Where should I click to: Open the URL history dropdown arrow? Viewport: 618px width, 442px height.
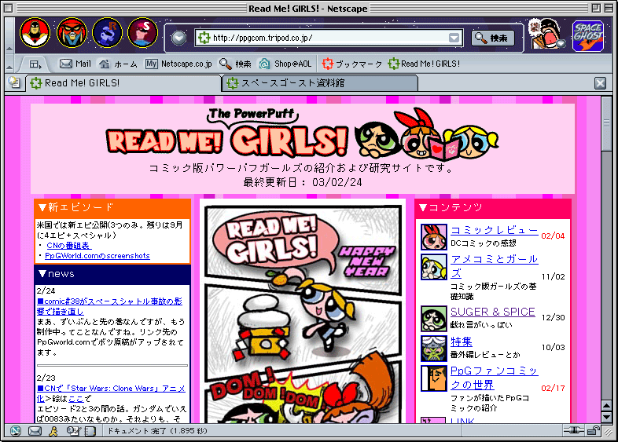coord(454,38)
